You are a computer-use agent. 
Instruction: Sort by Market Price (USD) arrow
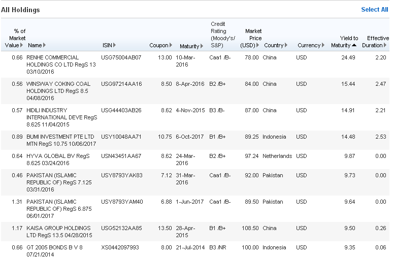(257, 45)
